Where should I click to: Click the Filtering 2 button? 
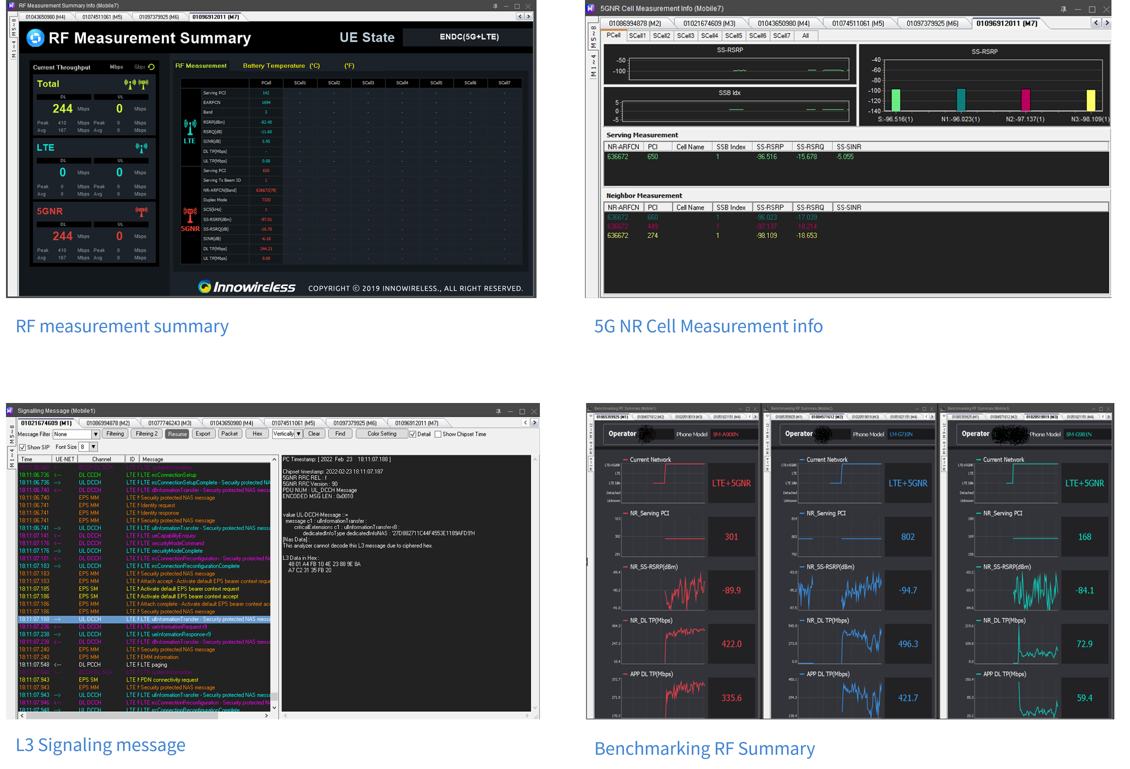point(147,434)
